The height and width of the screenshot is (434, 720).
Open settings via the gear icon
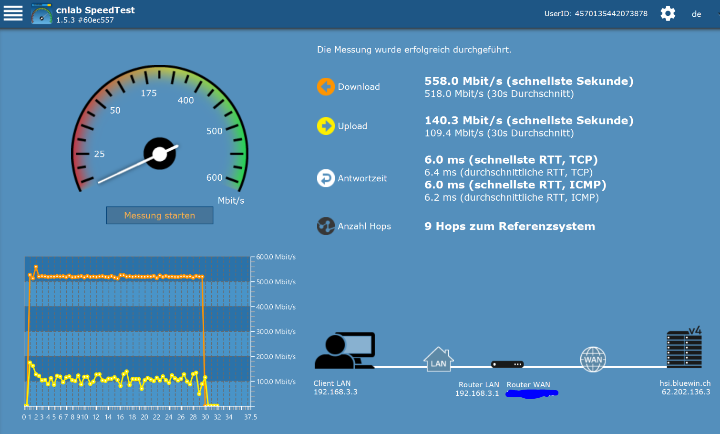[x=668, y=13]
